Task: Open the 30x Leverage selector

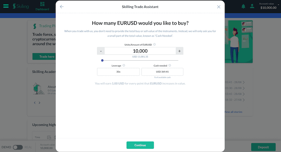Action: click(118, 72)
